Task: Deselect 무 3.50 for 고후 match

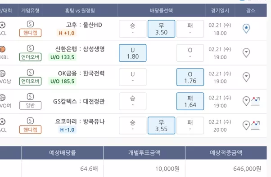Action: pyautogui.click(x=161, y=29)
